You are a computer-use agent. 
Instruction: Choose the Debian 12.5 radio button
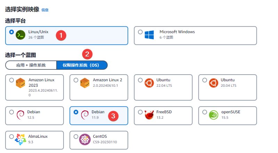point(11,112)
